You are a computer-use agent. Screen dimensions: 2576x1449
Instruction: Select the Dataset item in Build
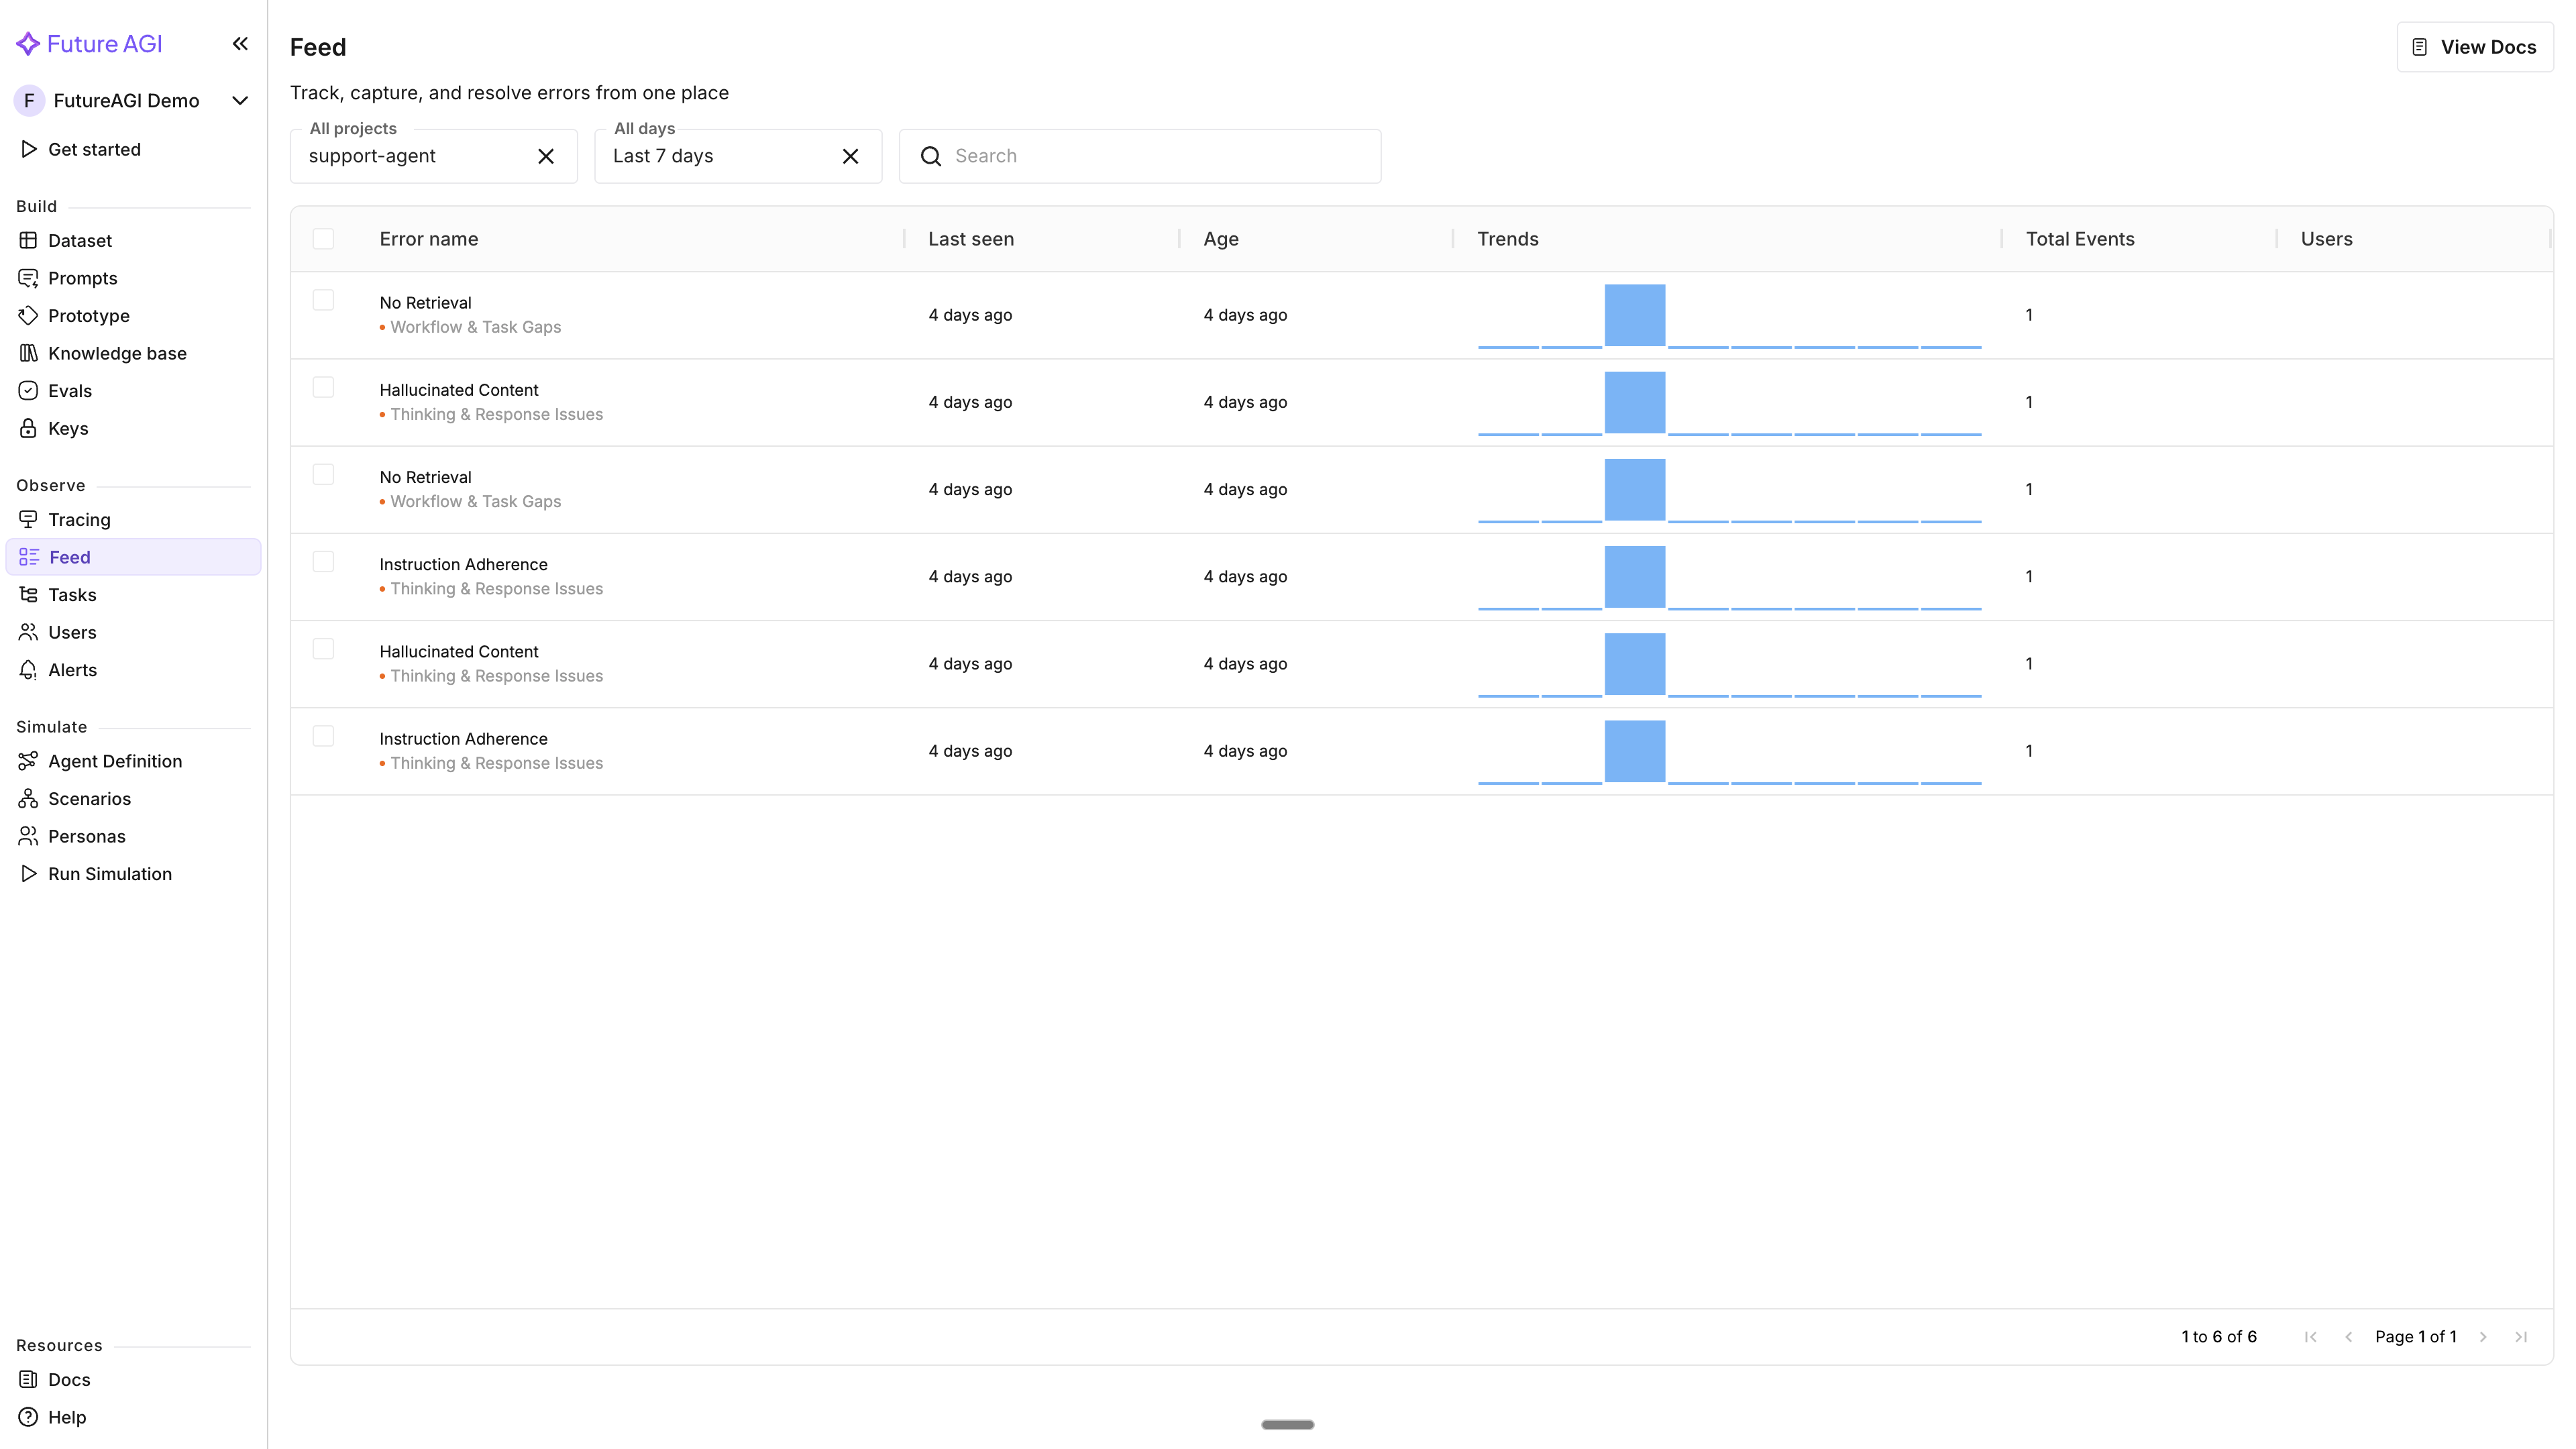coord(80,240)
